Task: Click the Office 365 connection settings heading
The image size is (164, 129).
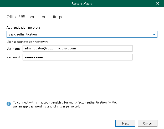Action: (x=34, y=17)
